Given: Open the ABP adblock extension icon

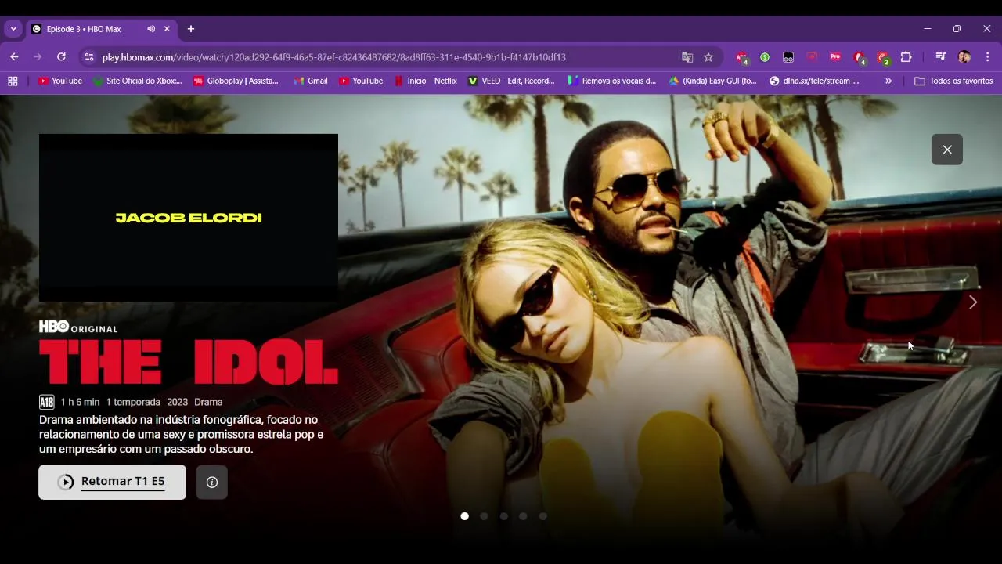Looking at the screenshot, I should (741, 57).
